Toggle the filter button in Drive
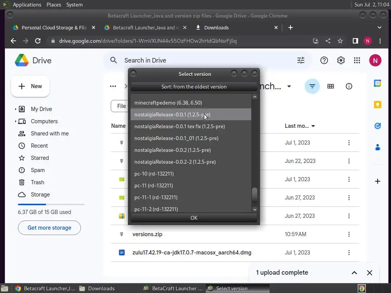 click(312, 86)
